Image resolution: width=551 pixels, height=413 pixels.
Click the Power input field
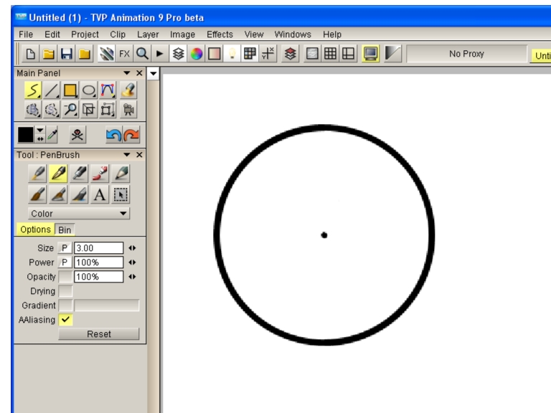pos(99,262)
